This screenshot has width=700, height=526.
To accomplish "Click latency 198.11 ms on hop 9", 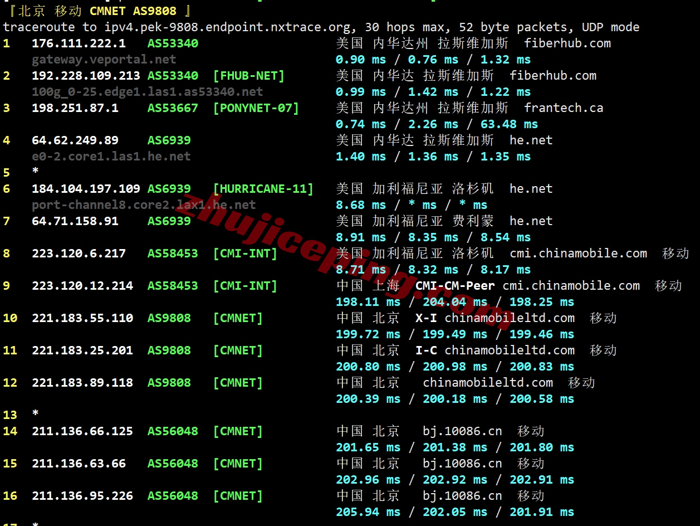I will (x=368, y=301).
